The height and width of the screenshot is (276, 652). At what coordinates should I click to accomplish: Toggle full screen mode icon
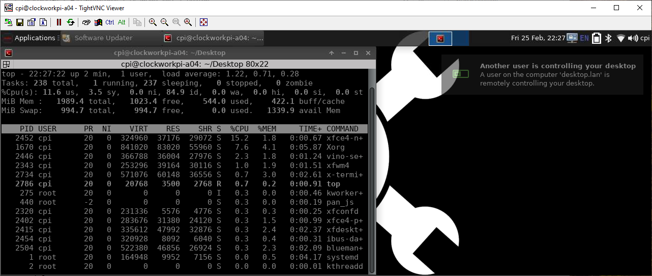[204, 22]
